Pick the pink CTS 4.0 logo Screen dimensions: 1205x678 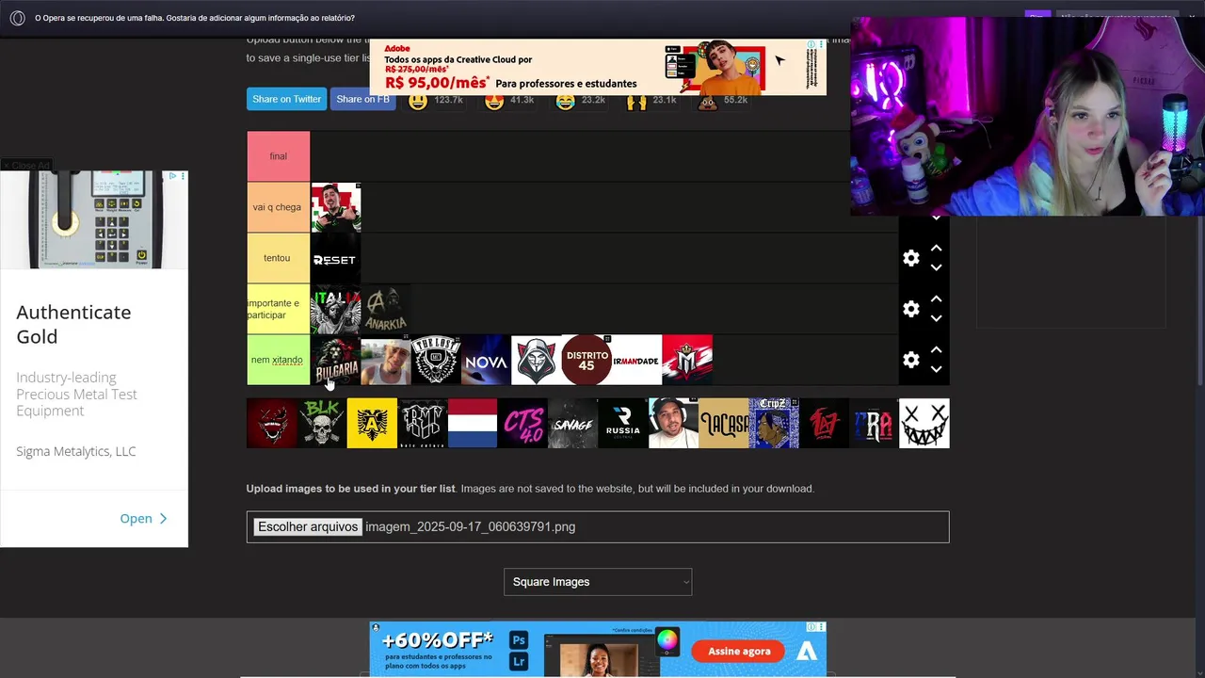coord(522,423)
